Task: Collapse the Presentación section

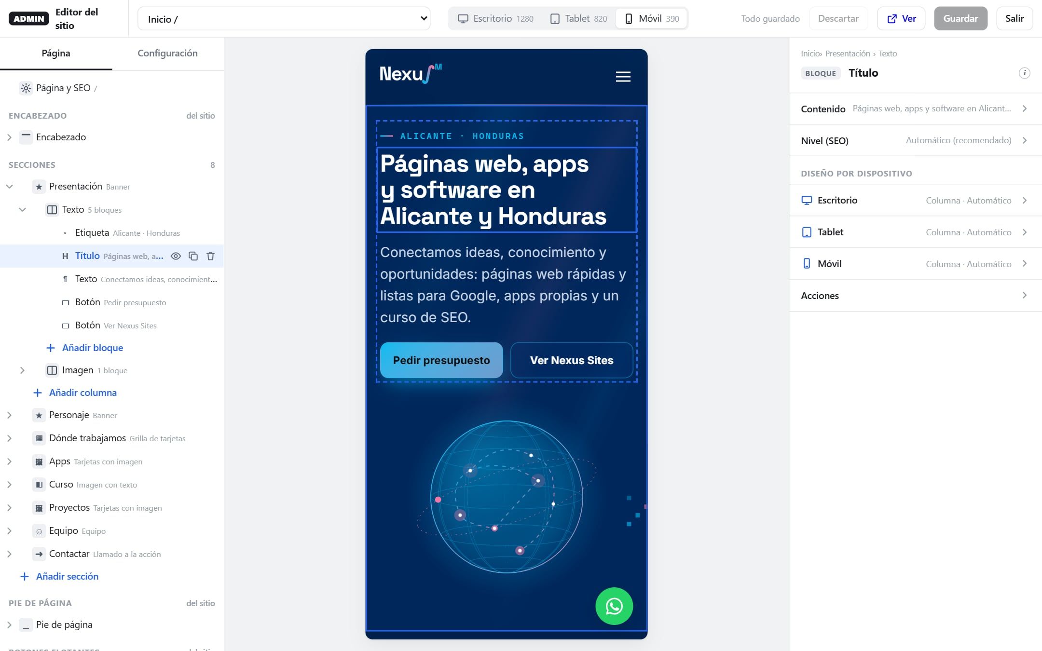Action: [x=9, y=187]
